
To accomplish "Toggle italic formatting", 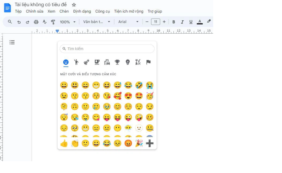I will (182, 22).
